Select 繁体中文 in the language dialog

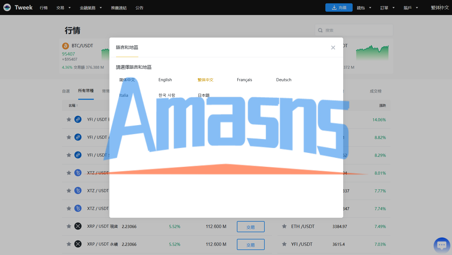point(205,80)
